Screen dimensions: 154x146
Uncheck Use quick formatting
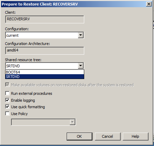tap(7, 107)
